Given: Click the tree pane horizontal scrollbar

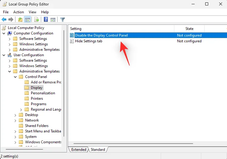Looking at the screenshot, I should pyautogui.click(x=24, y=149).
